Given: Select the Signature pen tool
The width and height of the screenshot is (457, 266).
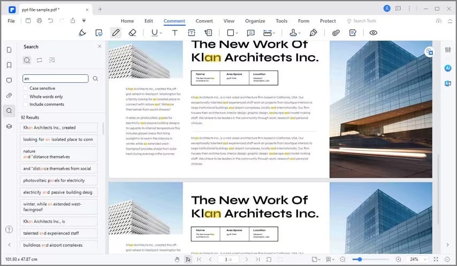Looking at the screenshot, I should [313, 33].
